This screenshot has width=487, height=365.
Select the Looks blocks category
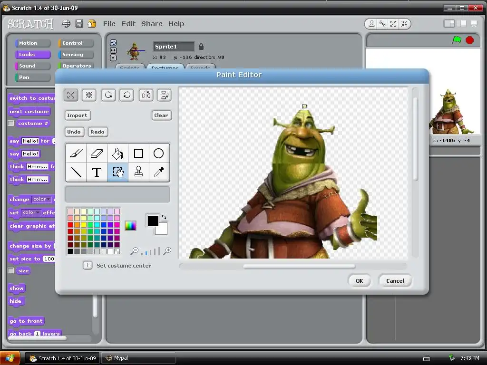pos(33,55)
